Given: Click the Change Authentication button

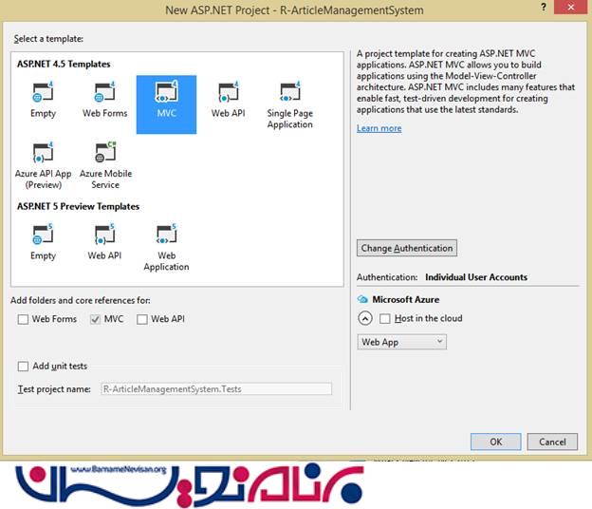Looking at the screenshot, I should 407,248.
